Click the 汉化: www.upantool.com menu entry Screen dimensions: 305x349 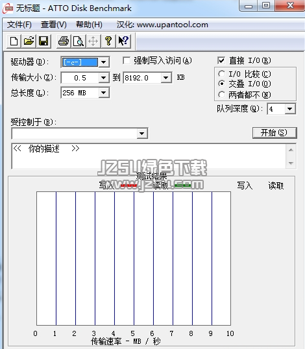point(162,25)
